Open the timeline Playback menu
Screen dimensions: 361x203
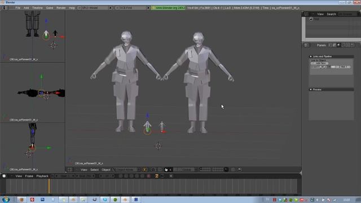(x=42, y=176)
